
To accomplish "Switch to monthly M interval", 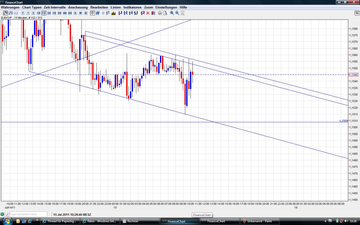I will (x=86, y=13).
